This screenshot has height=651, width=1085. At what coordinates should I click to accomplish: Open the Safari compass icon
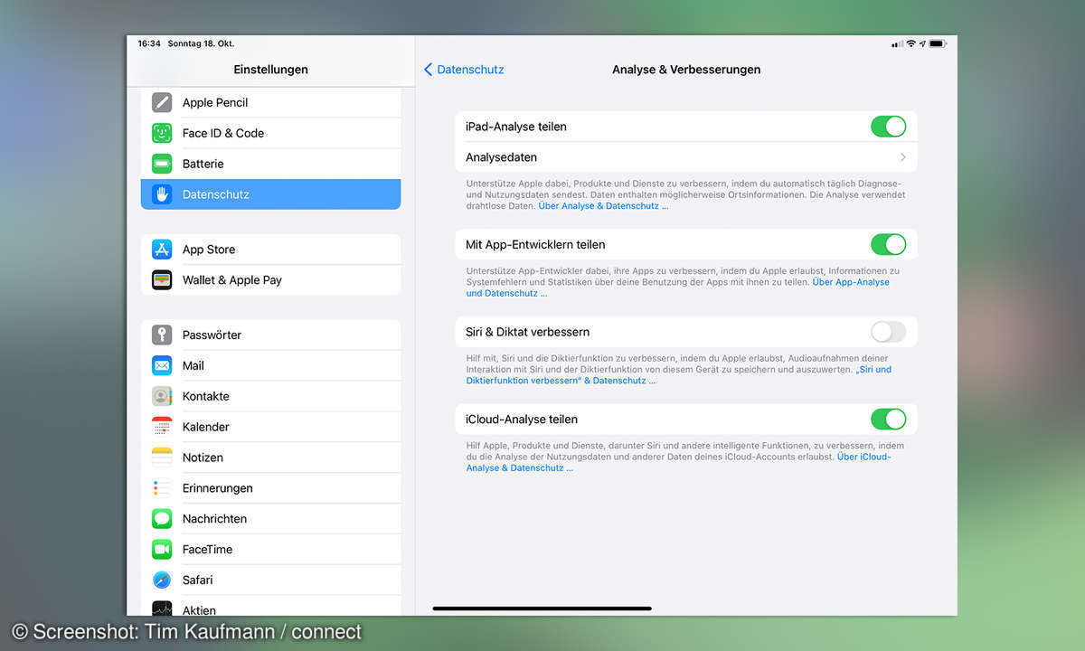tap(162, 580)
